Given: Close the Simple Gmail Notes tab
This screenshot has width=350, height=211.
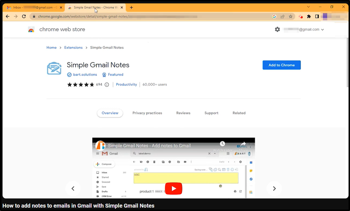Looking at the screenshot, I should point(122,7).
